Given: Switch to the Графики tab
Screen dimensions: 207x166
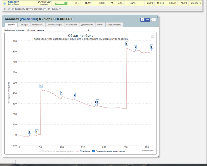Looking at the screenshot, I should pyautogui.click(x=11, y=25).
